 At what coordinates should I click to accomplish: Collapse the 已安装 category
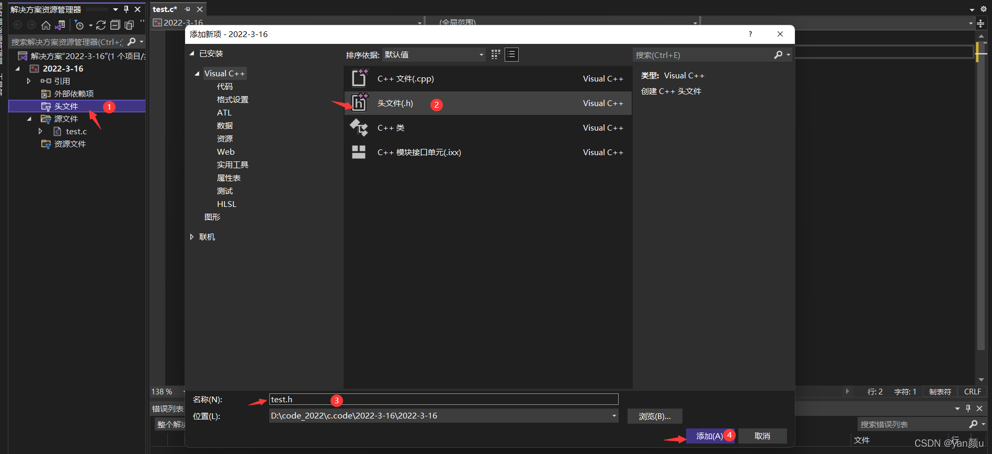coord(192,53)
